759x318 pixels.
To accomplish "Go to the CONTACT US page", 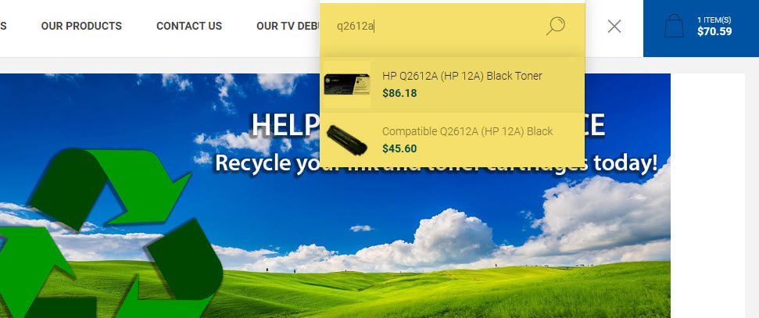I will tap(189, 26).
